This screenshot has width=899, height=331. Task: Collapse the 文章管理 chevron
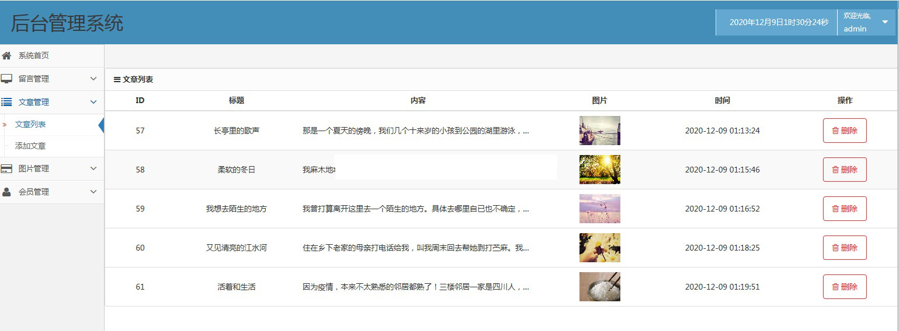click(93, 102)
